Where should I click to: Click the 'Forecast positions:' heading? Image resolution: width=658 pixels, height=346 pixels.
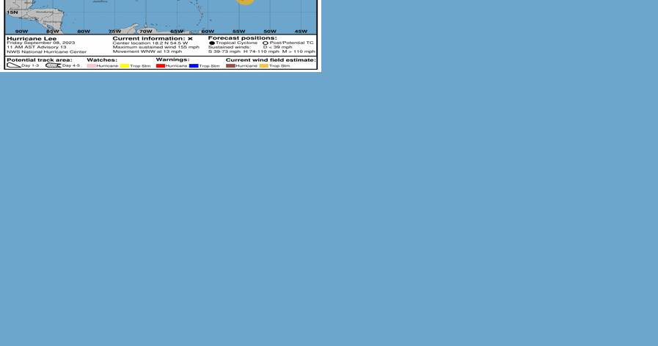(x=243, y=38)
